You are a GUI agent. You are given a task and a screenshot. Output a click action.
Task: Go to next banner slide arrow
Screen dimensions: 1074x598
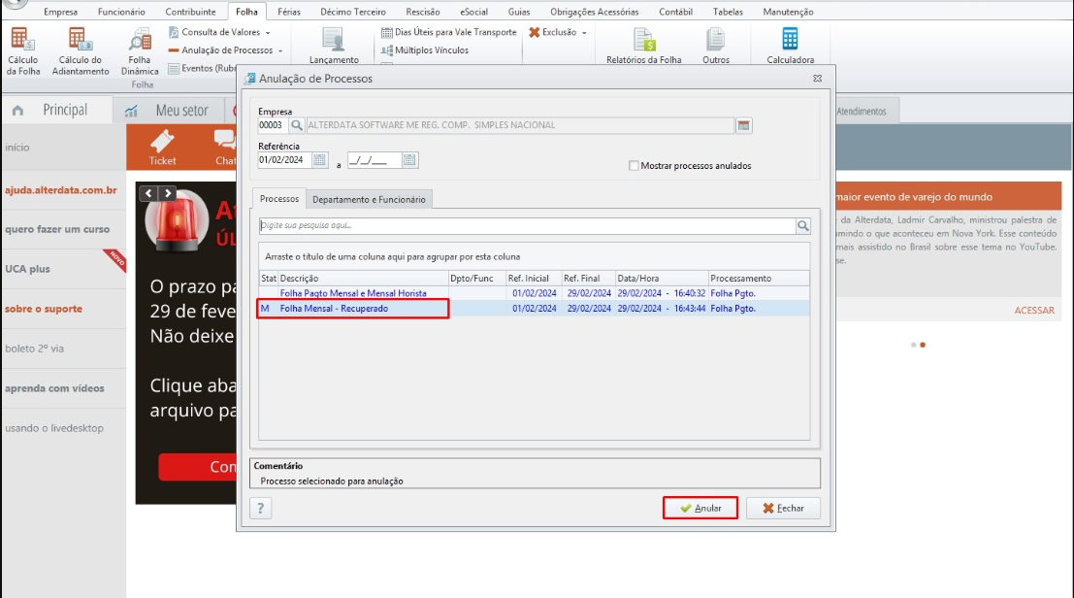tap(168, 194)
